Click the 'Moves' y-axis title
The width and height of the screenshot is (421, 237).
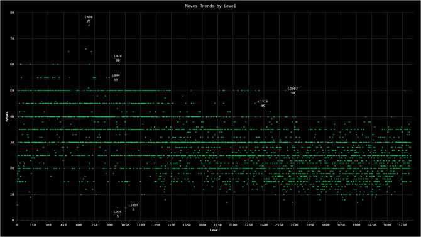(7, 116)
